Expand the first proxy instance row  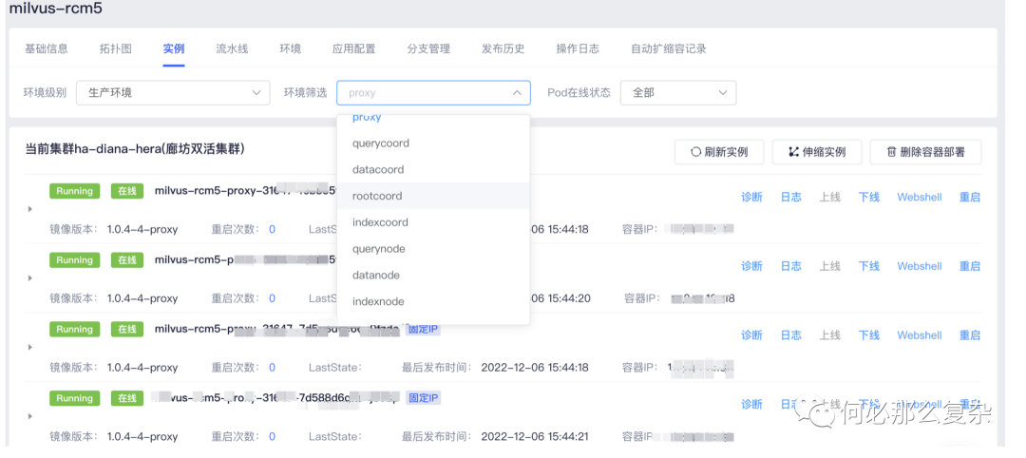30,209
